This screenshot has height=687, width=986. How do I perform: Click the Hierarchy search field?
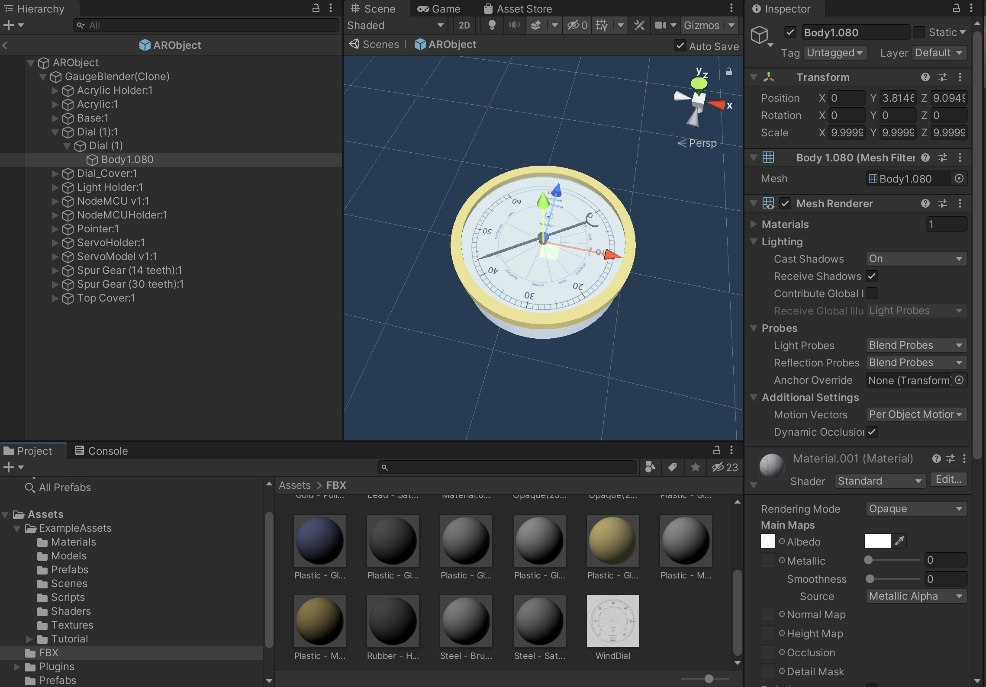(x=206, y=25)
